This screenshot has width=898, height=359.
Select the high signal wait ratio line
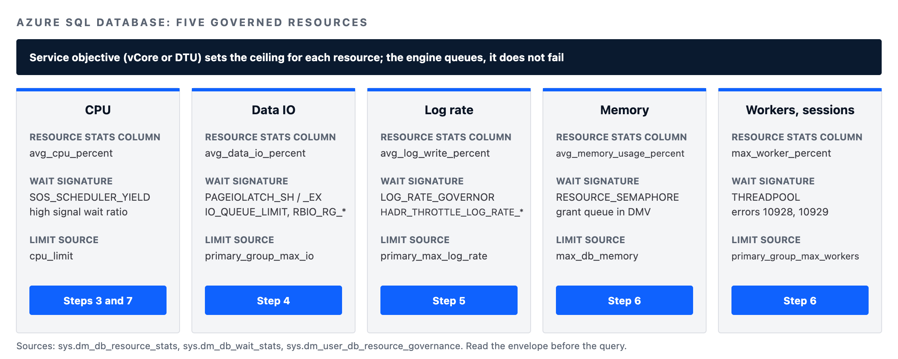pyautogui.click(x=78, y=212)
